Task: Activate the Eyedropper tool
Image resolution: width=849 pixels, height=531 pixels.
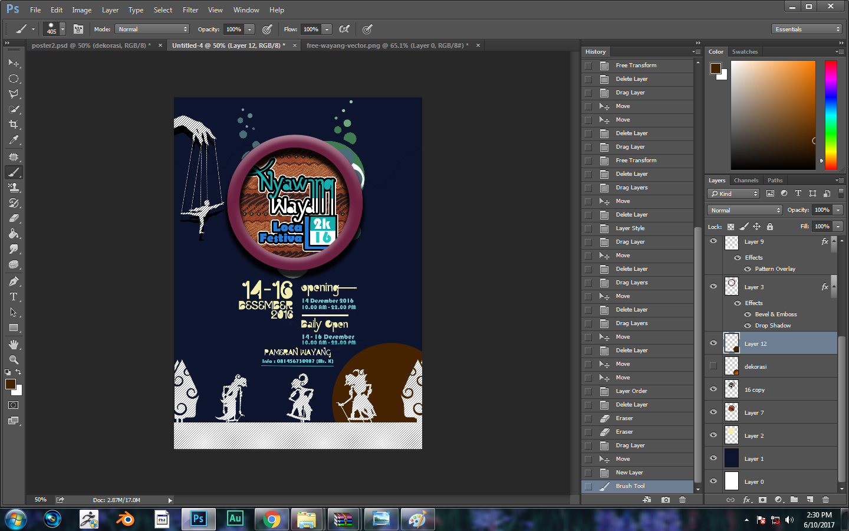Action: (x=14, y=140)
